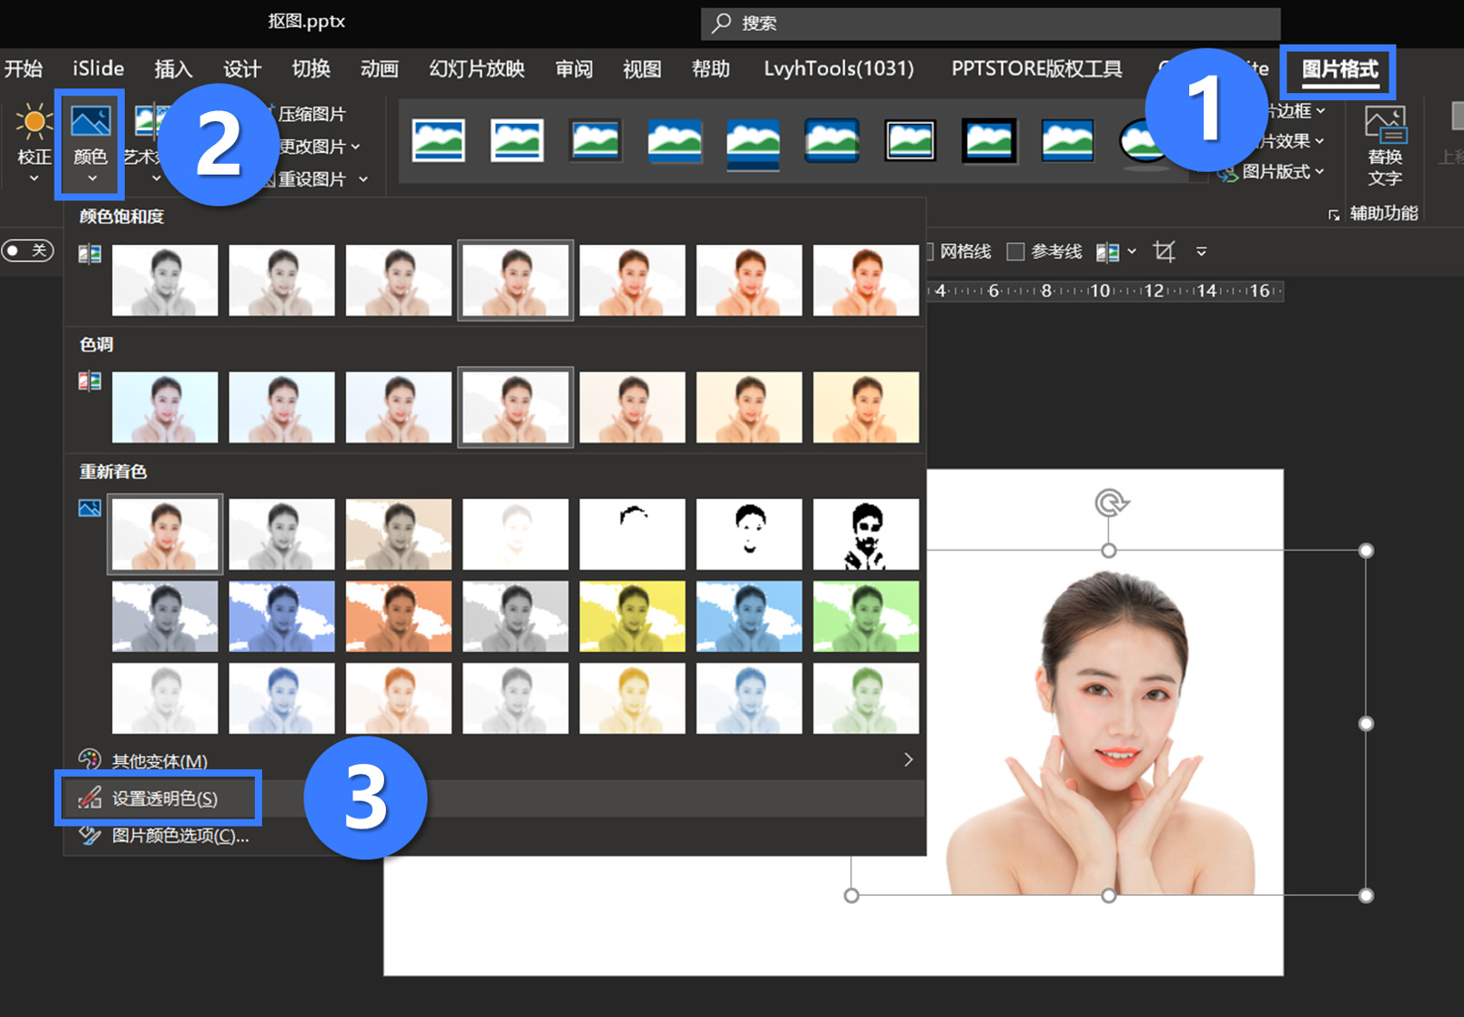Apply the washout faded recolor thumbnail
The width and height of the screenshot is (1464, 1017).
(515, 534)
